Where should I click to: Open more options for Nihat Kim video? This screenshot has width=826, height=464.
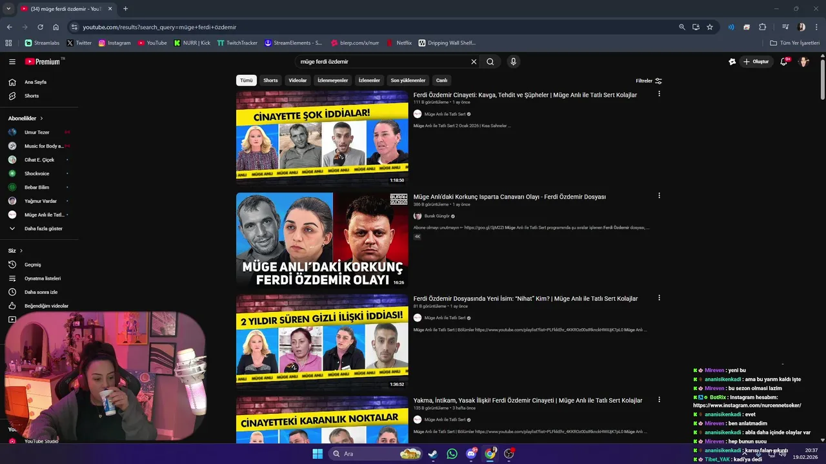659,298
